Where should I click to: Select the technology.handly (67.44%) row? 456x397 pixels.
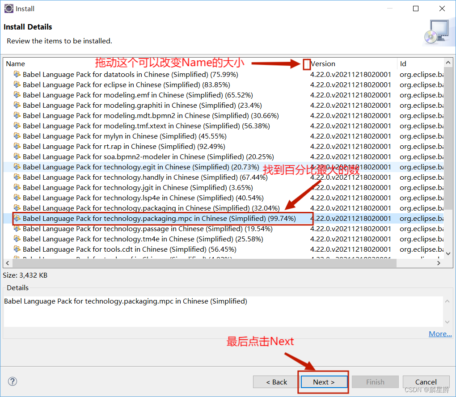coord(224,177)
